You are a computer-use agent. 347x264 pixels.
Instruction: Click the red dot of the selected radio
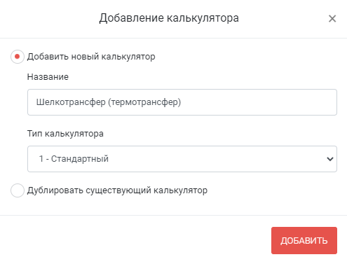tap(17, 57)
